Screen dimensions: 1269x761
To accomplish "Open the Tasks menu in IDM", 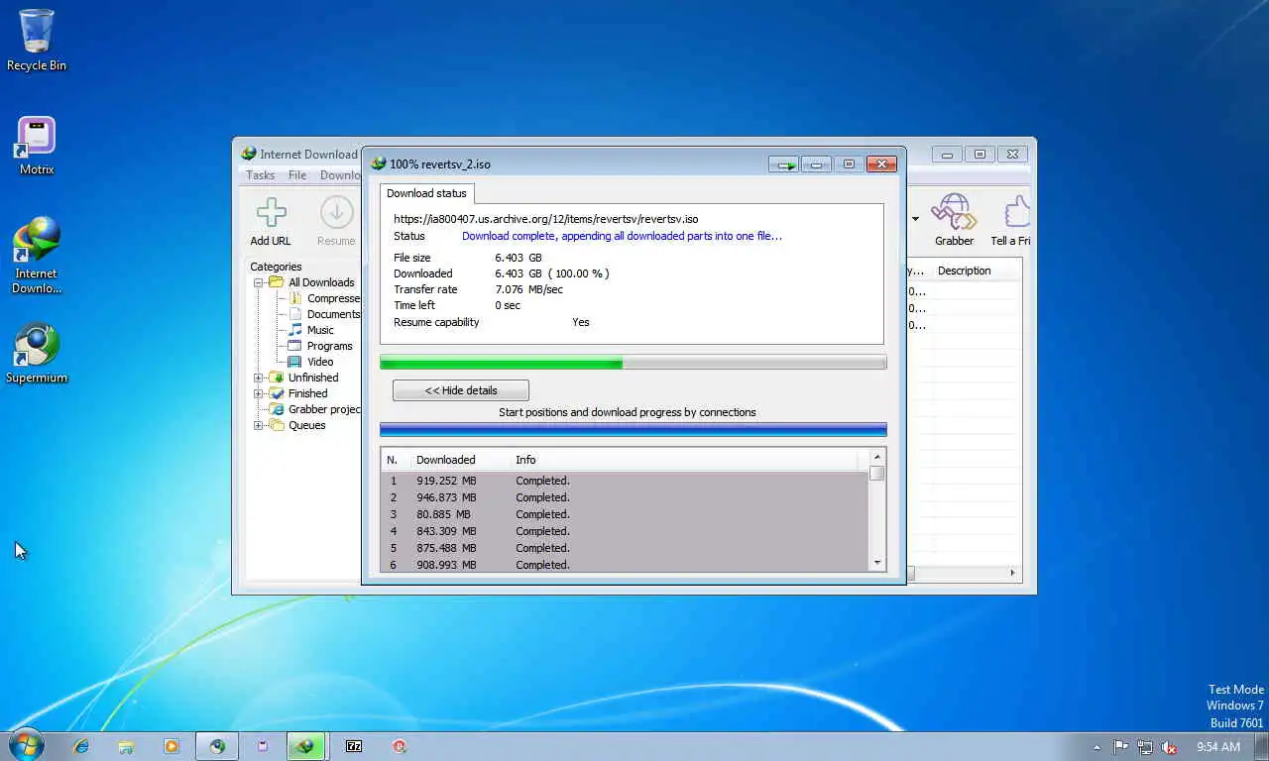I will (x=261, y=175).
